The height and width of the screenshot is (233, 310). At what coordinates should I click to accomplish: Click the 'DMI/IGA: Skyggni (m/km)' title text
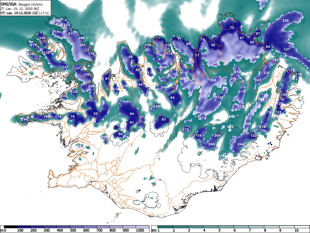21,4
